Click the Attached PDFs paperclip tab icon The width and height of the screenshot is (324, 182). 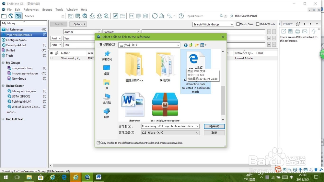[298, 24]
